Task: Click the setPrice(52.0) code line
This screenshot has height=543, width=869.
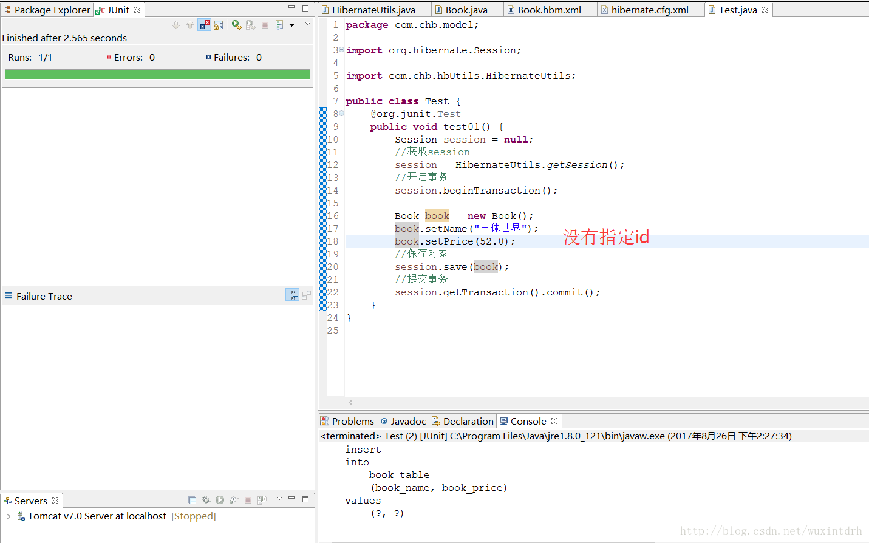Action: [455, 241]
